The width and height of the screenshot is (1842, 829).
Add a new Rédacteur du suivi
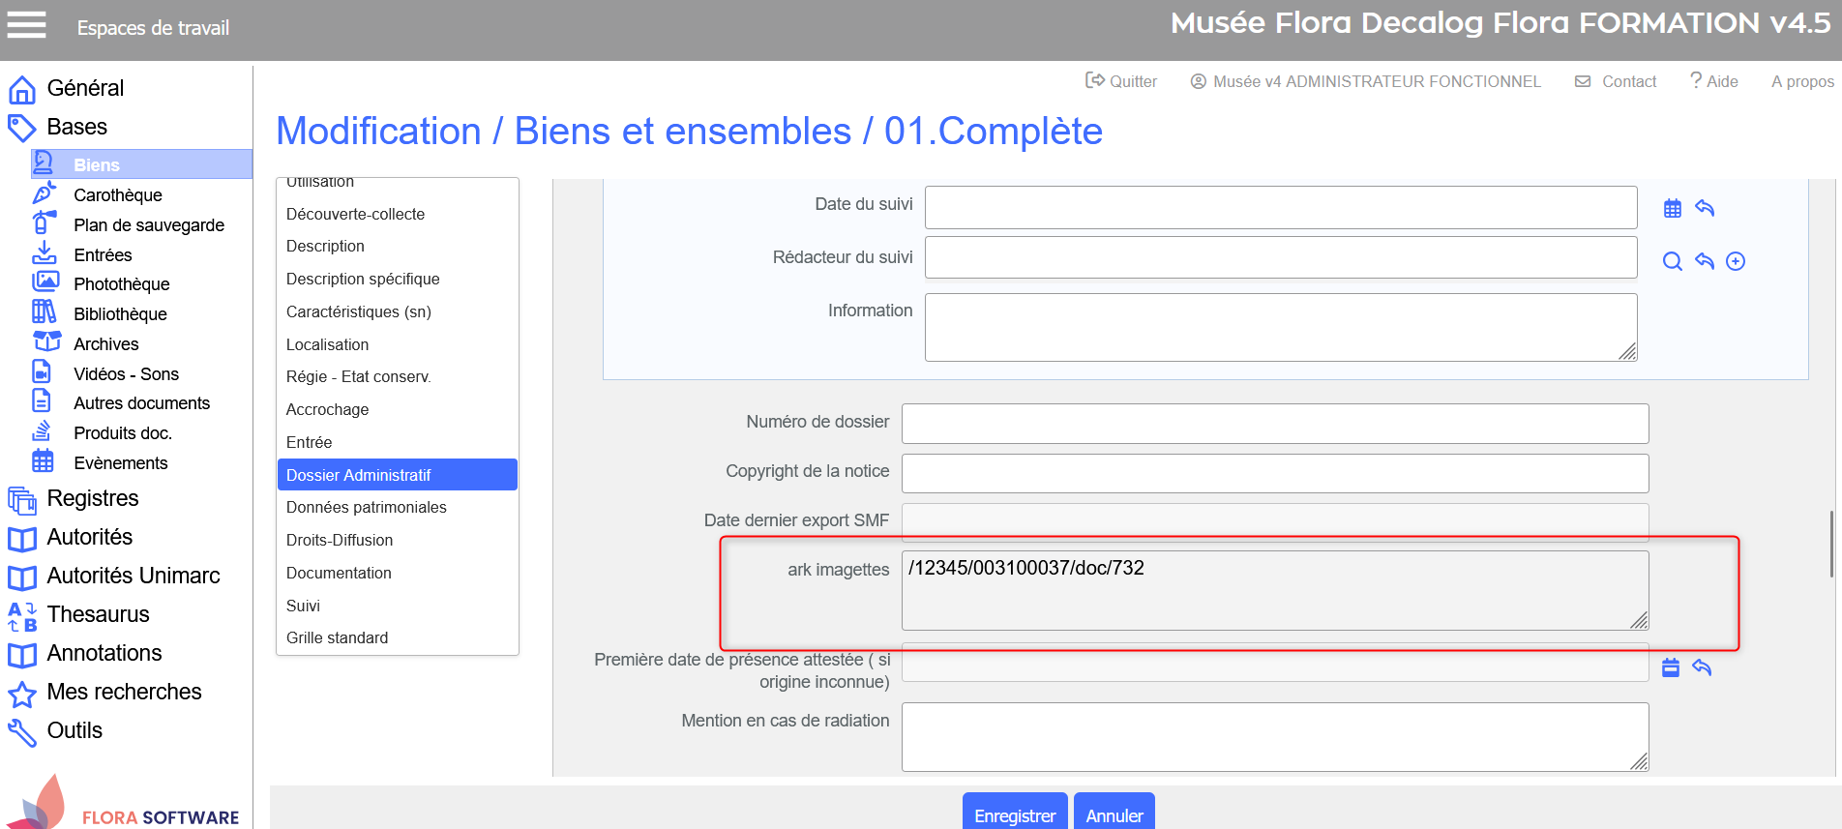click(x=1736, y=261)
